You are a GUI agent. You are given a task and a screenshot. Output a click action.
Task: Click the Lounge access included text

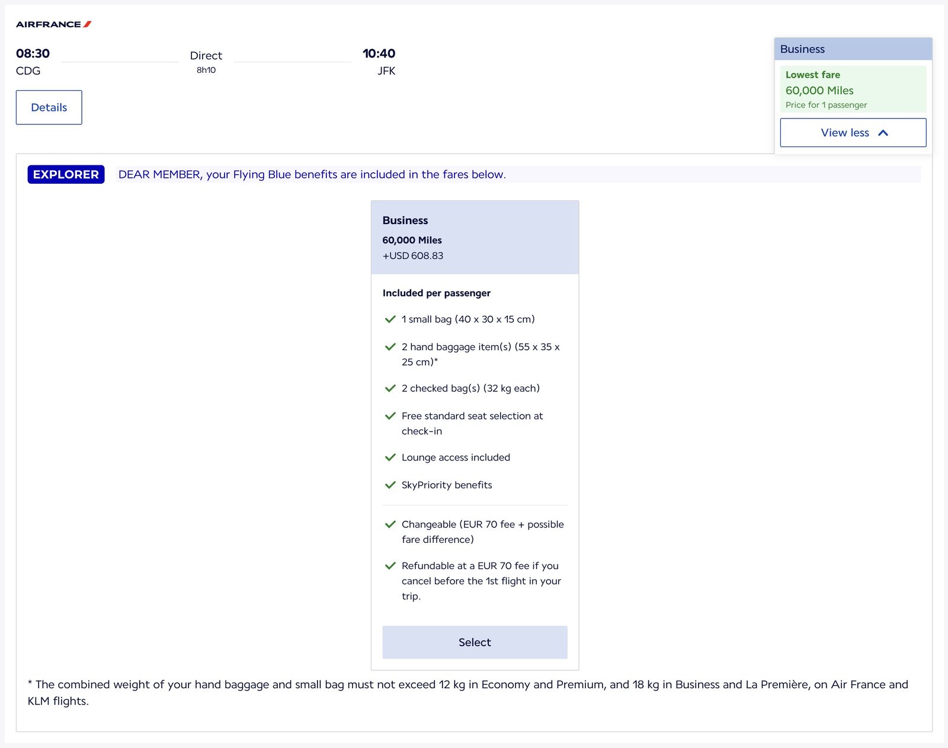click(456, 458)
